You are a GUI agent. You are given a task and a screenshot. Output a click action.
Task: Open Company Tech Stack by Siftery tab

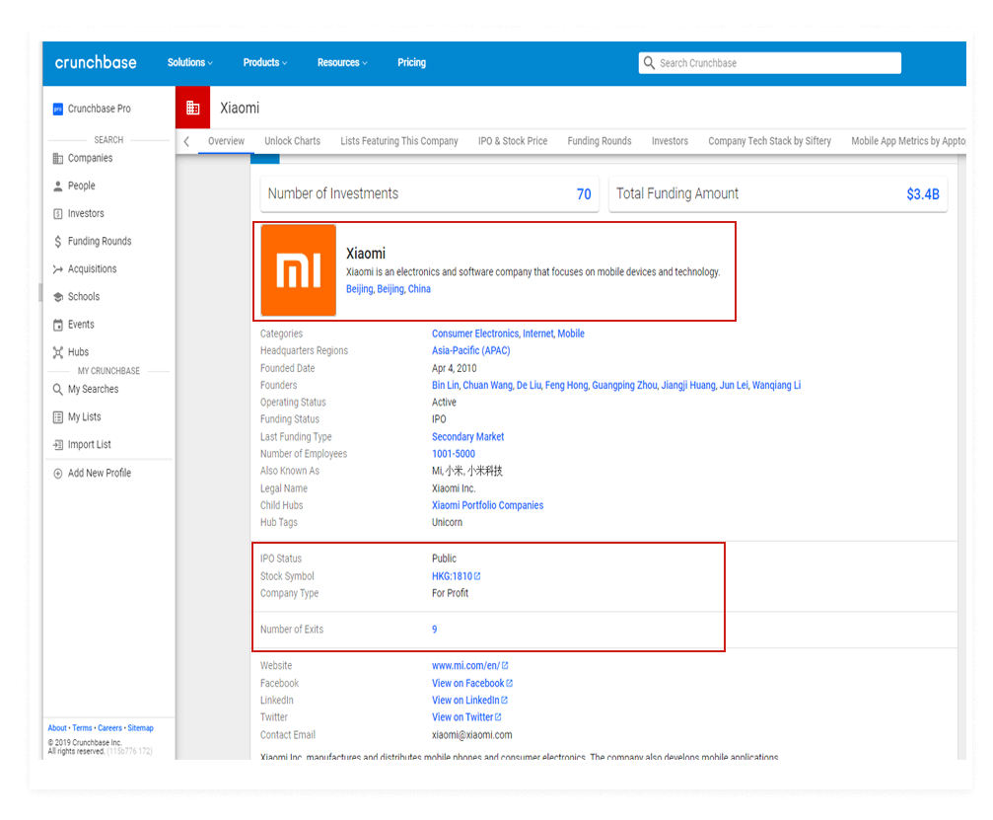tap(769, 141)
